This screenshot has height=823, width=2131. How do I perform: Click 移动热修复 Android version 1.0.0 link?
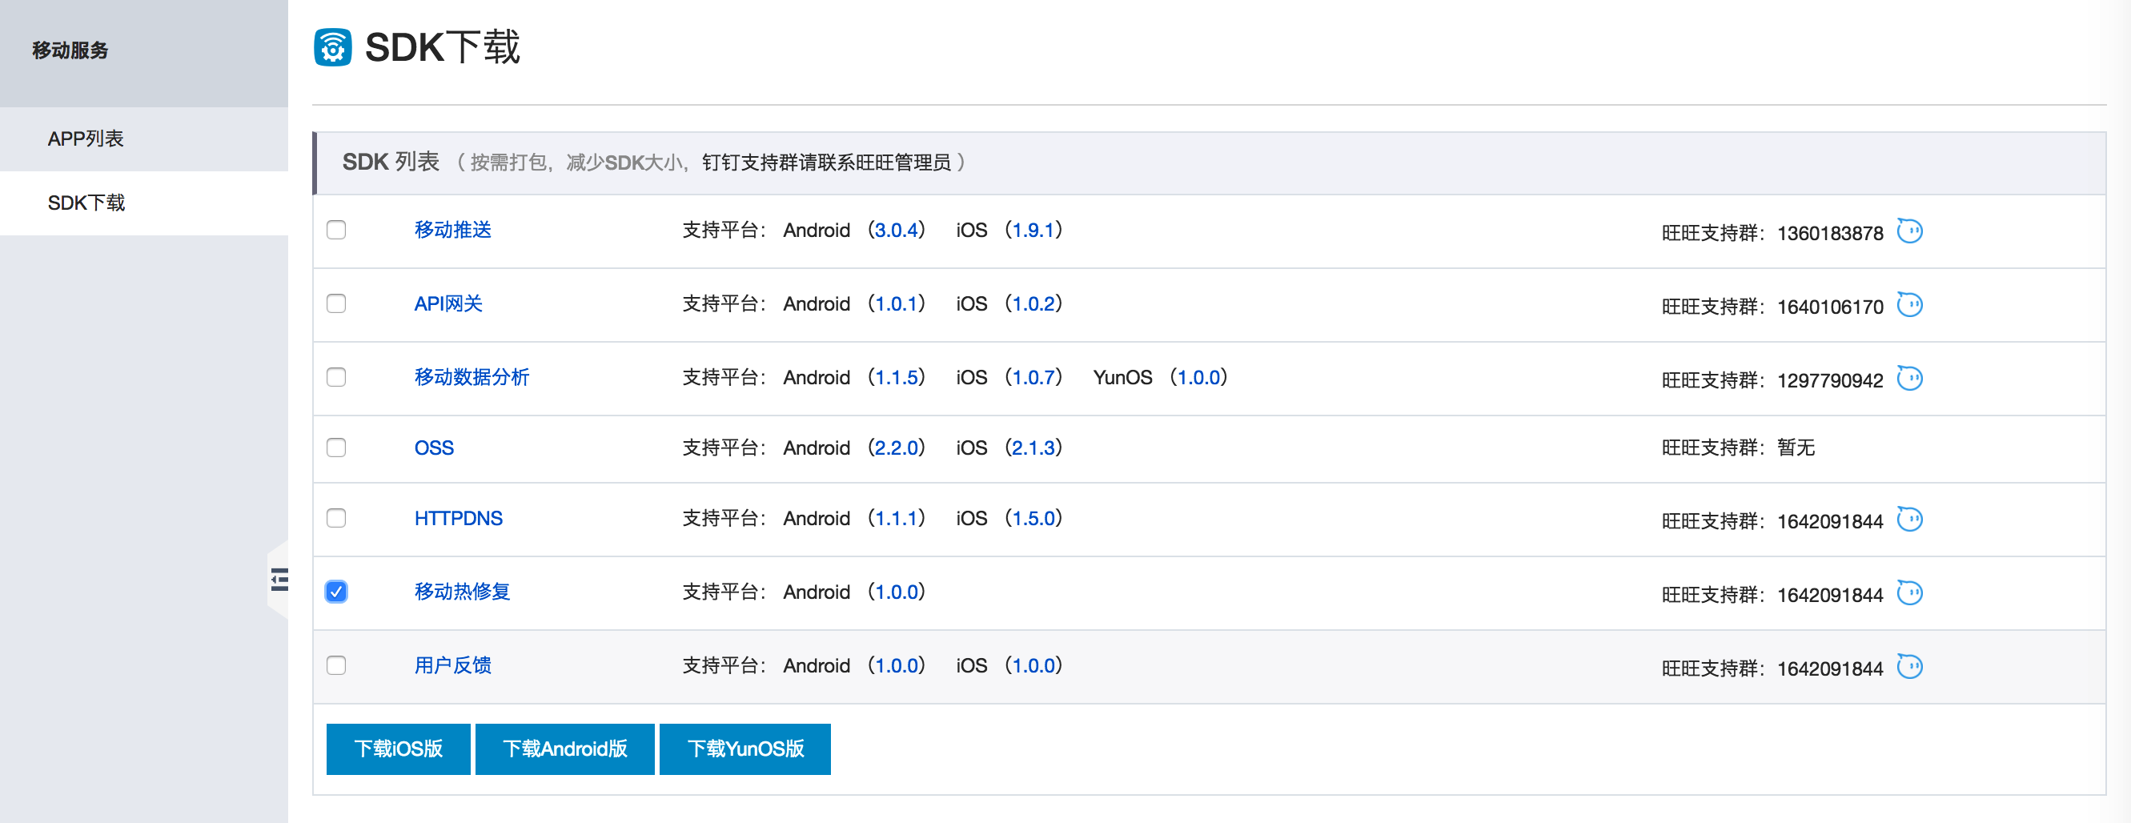[897, 592]
